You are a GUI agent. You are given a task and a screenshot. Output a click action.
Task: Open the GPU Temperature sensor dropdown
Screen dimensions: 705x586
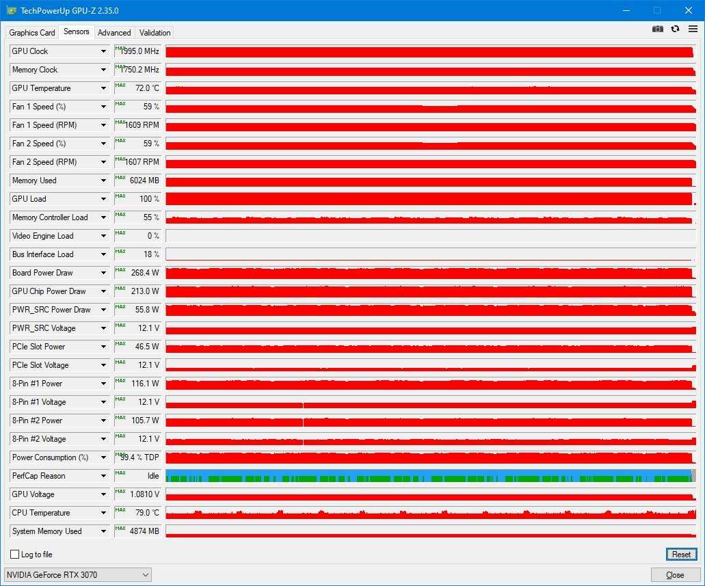(103, 88)
